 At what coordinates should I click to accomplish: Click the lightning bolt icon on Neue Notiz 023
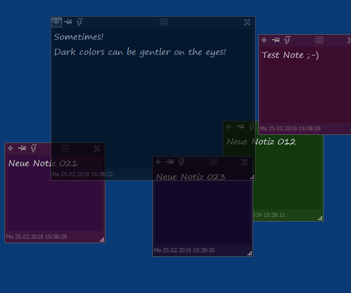coord(182,162)
